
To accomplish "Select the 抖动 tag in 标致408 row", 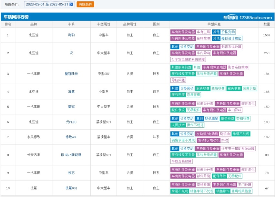I will (225, 140).
